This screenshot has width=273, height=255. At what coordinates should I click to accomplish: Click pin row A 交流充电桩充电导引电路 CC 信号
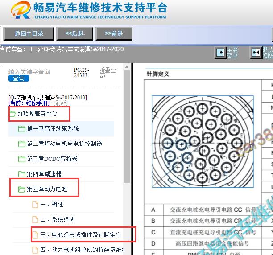[203, 210]
